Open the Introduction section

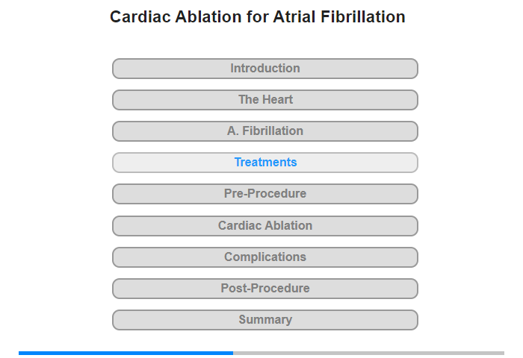pyautogui.click(x=264, y=69)
